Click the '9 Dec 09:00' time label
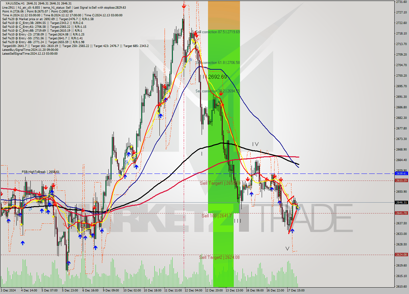Viewport: 409px width, 294px height. point(111,290)
